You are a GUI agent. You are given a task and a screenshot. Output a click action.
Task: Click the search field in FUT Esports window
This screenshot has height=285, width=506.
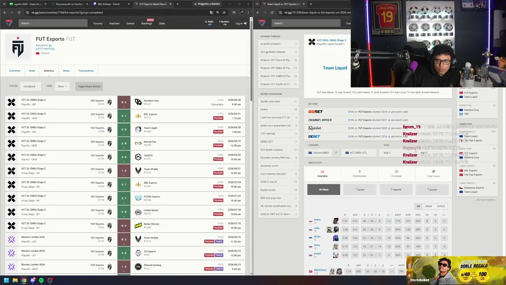(53, 23)
